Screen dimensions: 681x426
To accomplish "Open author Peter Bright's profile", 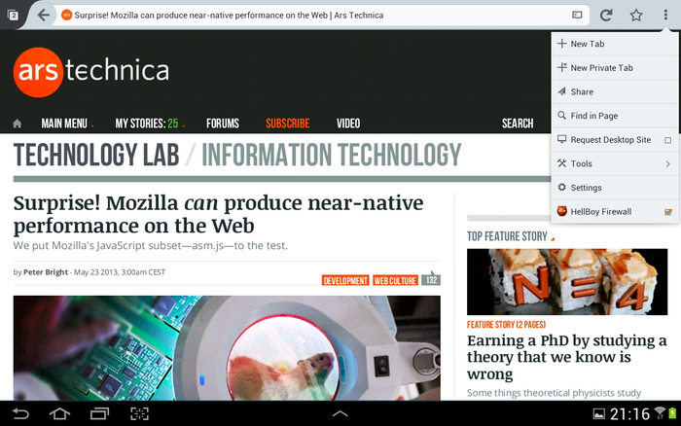I will click(46, 272).
